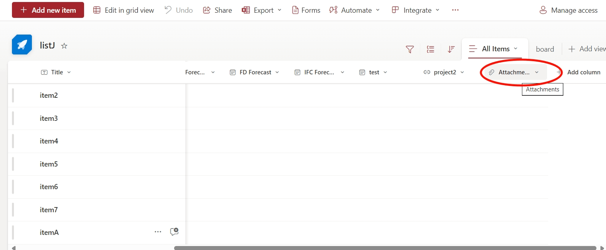Image resolution: width=606 pixels, height=250 pixels.
Task: Click the Automate flow icon
Action: point(333,10)
